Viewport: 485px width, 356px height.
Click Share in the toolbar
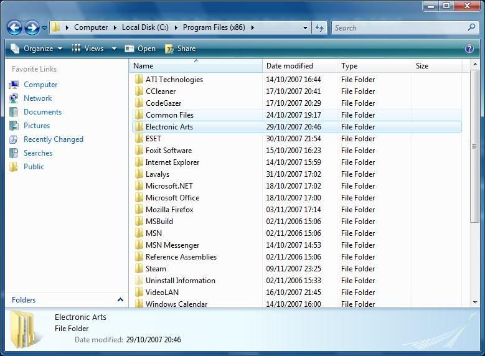click(181, 49)
